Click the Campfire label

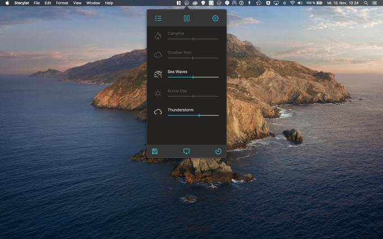click(176, 33)
